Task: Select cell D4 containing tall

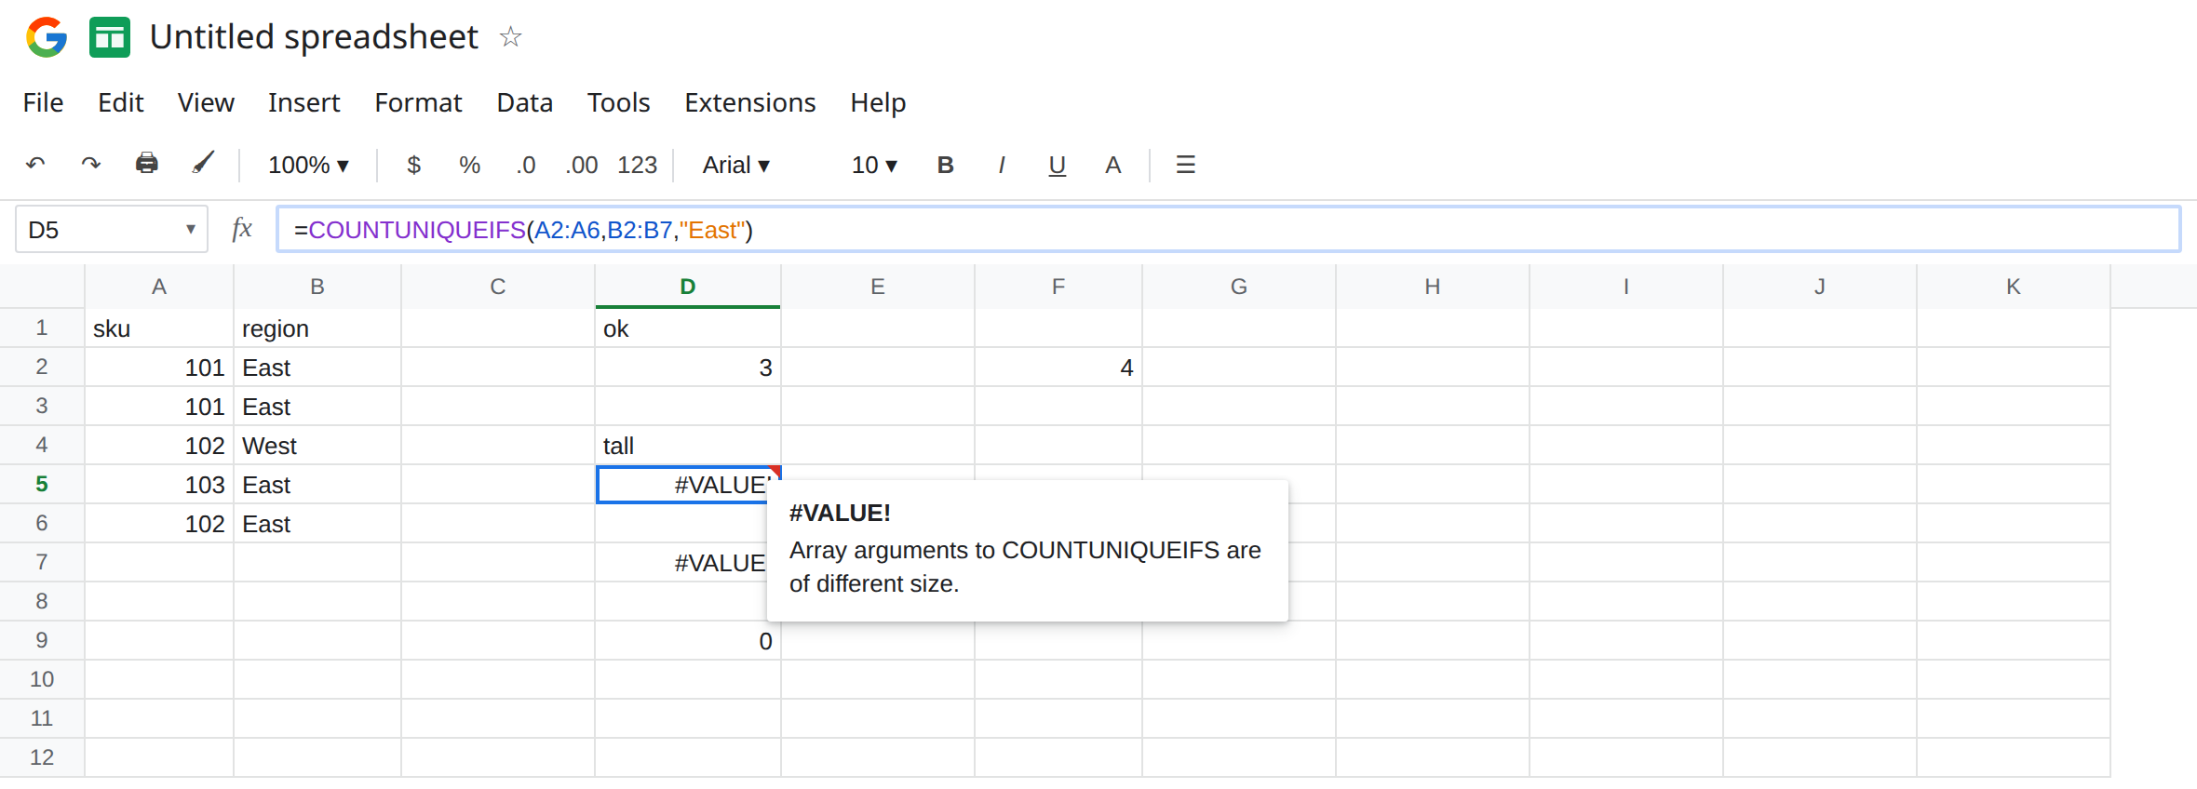Action: pyautogui.click(x=688, y=446)
